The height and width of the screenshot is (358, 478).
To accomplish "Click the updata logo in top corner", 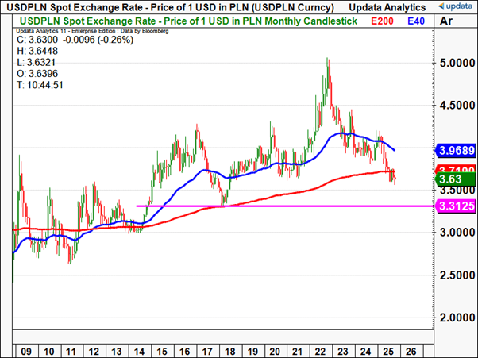I will [455, 6].
